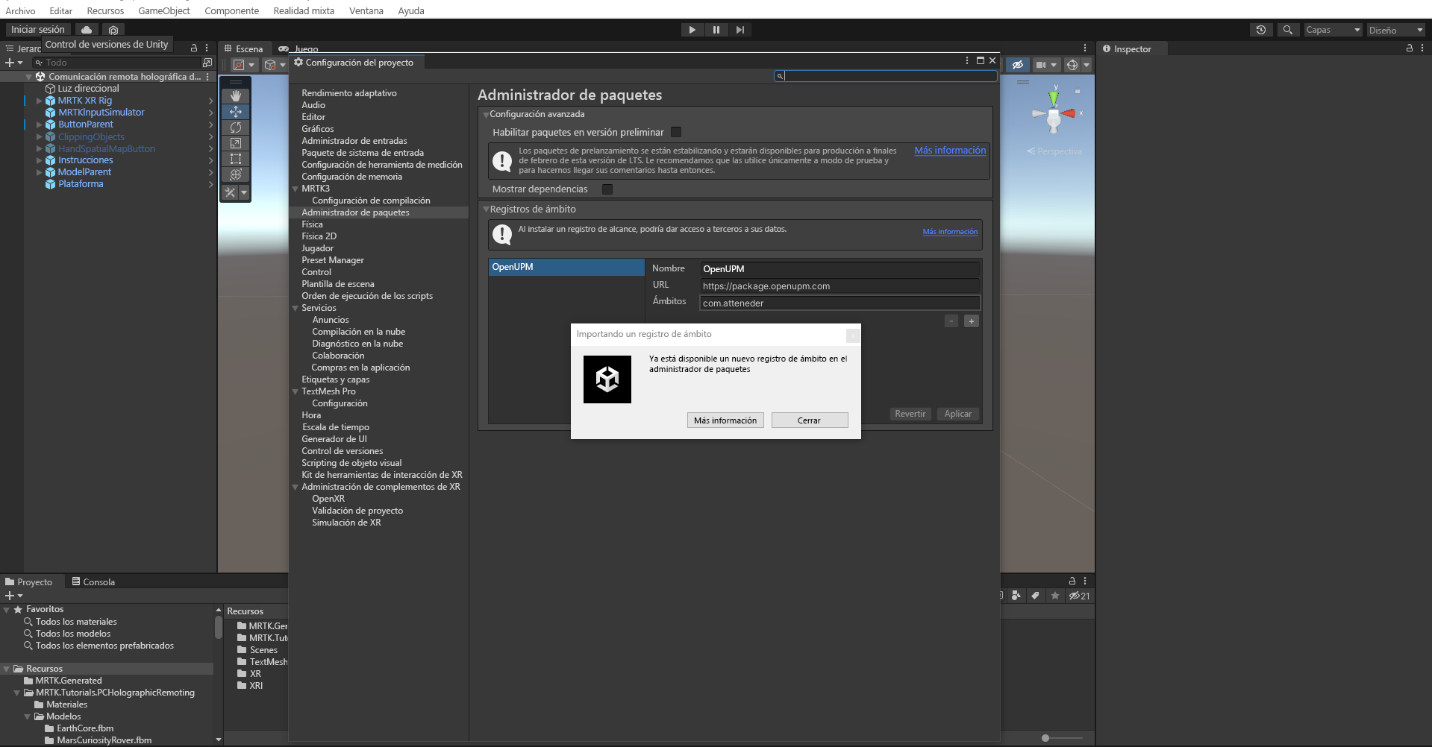Switch to the Consola tab

(93, 581)
